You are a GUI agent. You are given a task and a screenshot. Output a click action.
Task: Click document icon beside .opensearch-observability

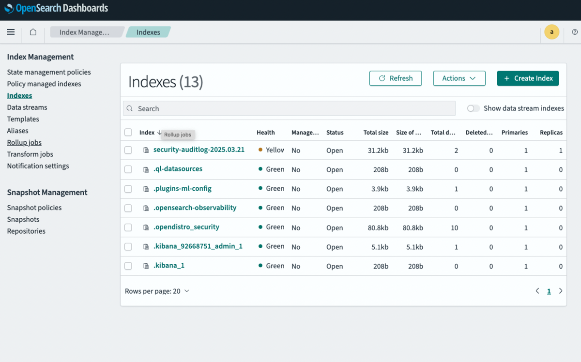[x=146, y=208]
